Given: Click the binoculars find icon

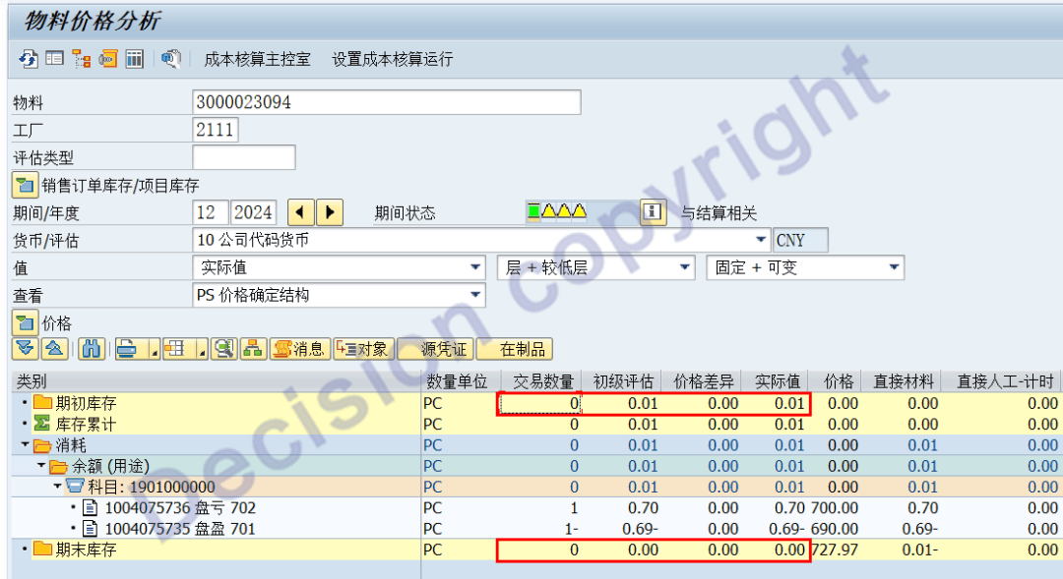Looking at the screenshot, I should [x=91, y=349].
